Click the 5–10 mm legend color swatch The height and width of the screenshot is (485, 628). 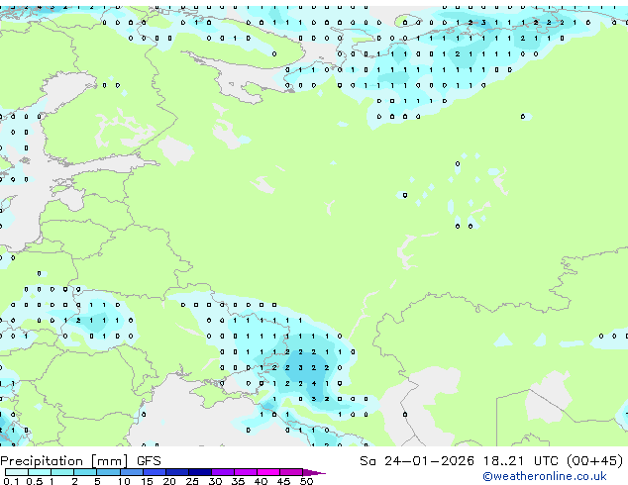pyautogui.click(x=108, y=472)
